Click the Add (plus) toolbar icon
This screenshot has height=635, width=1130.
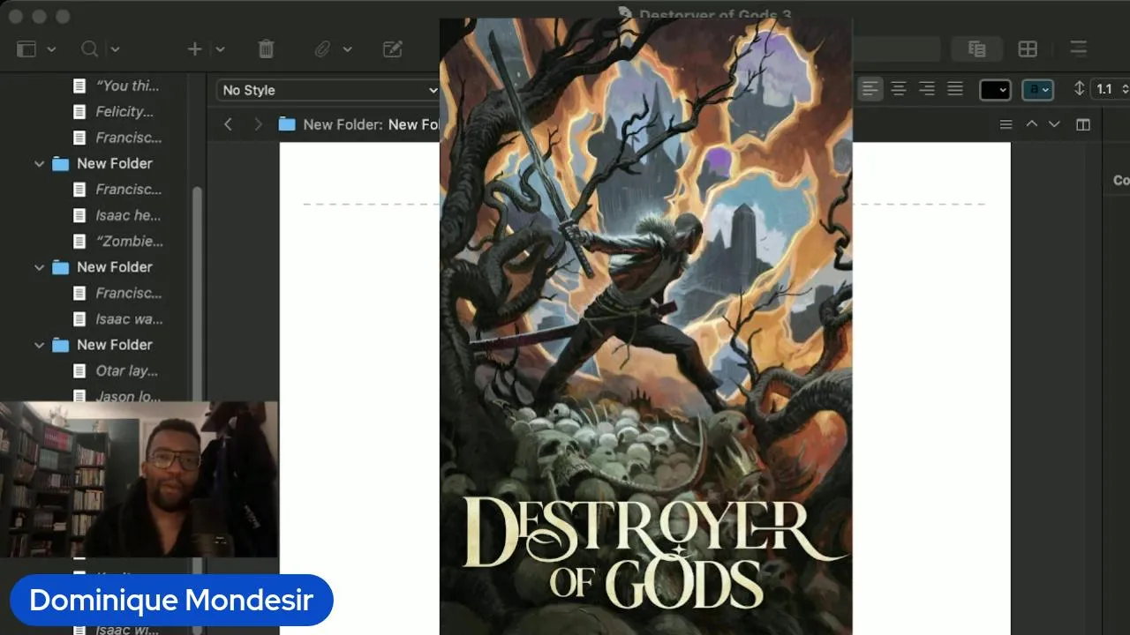[195, 49]
